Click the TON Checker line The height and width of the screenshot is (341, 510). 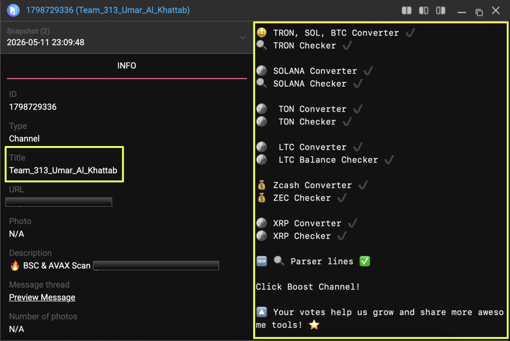click(307, 122)
